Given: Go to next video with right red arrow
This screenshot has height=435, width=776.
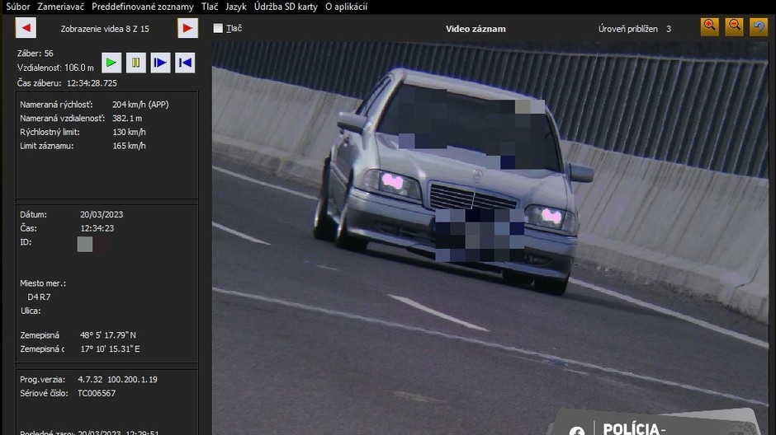Looking at the screenshot, I should click(187, 29).
